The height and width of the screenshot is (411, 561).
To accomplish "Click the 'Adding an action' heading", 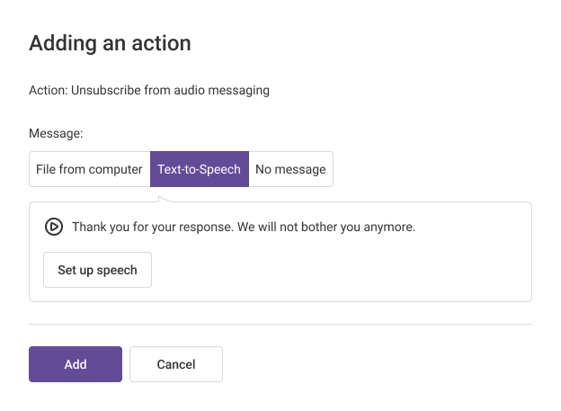I will click(x=110, y=42).
